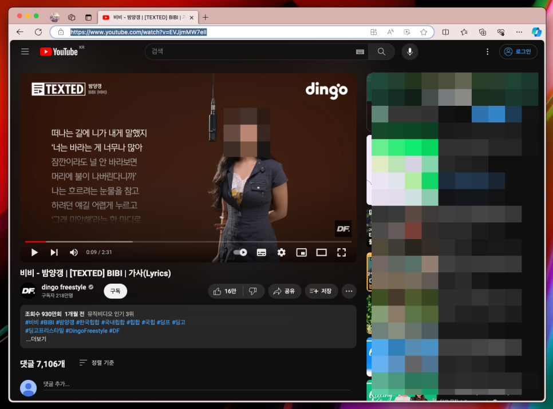Open Edge settings and more menu
This screenshot has height=409, width=553.
click(x=519, y=32)
